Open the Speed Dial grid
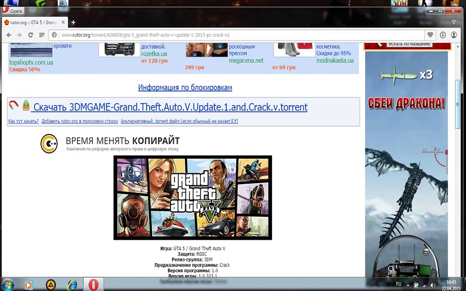This screenshot has width=466, height=291. [42, 35]
